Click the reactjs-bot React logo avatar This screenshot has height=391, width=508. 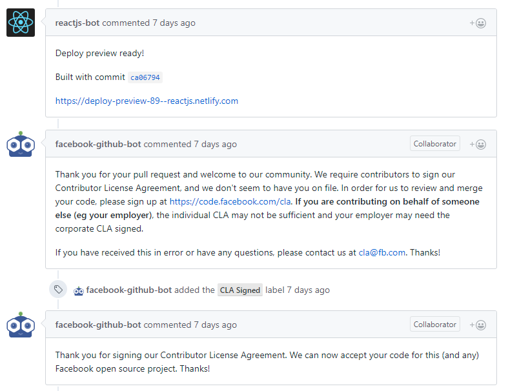21,23
